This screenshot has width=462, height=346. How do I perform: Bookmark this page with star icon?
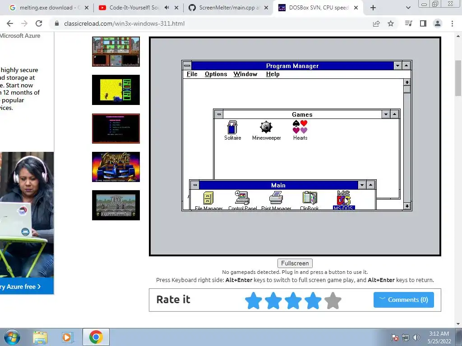tap(391, 23)
